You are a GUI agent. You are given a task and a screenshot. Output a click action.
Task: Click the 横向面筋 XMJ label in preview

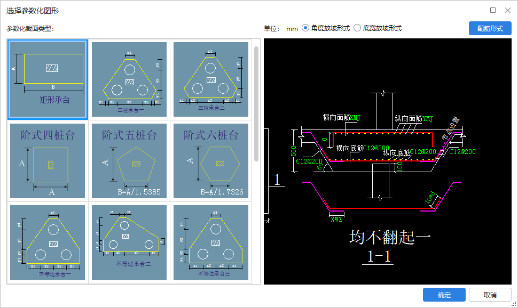[x=342, y=117]
